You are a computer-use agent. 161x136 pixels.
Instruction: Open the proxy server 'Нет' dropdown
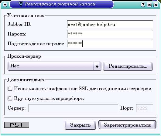pos(54,66)
